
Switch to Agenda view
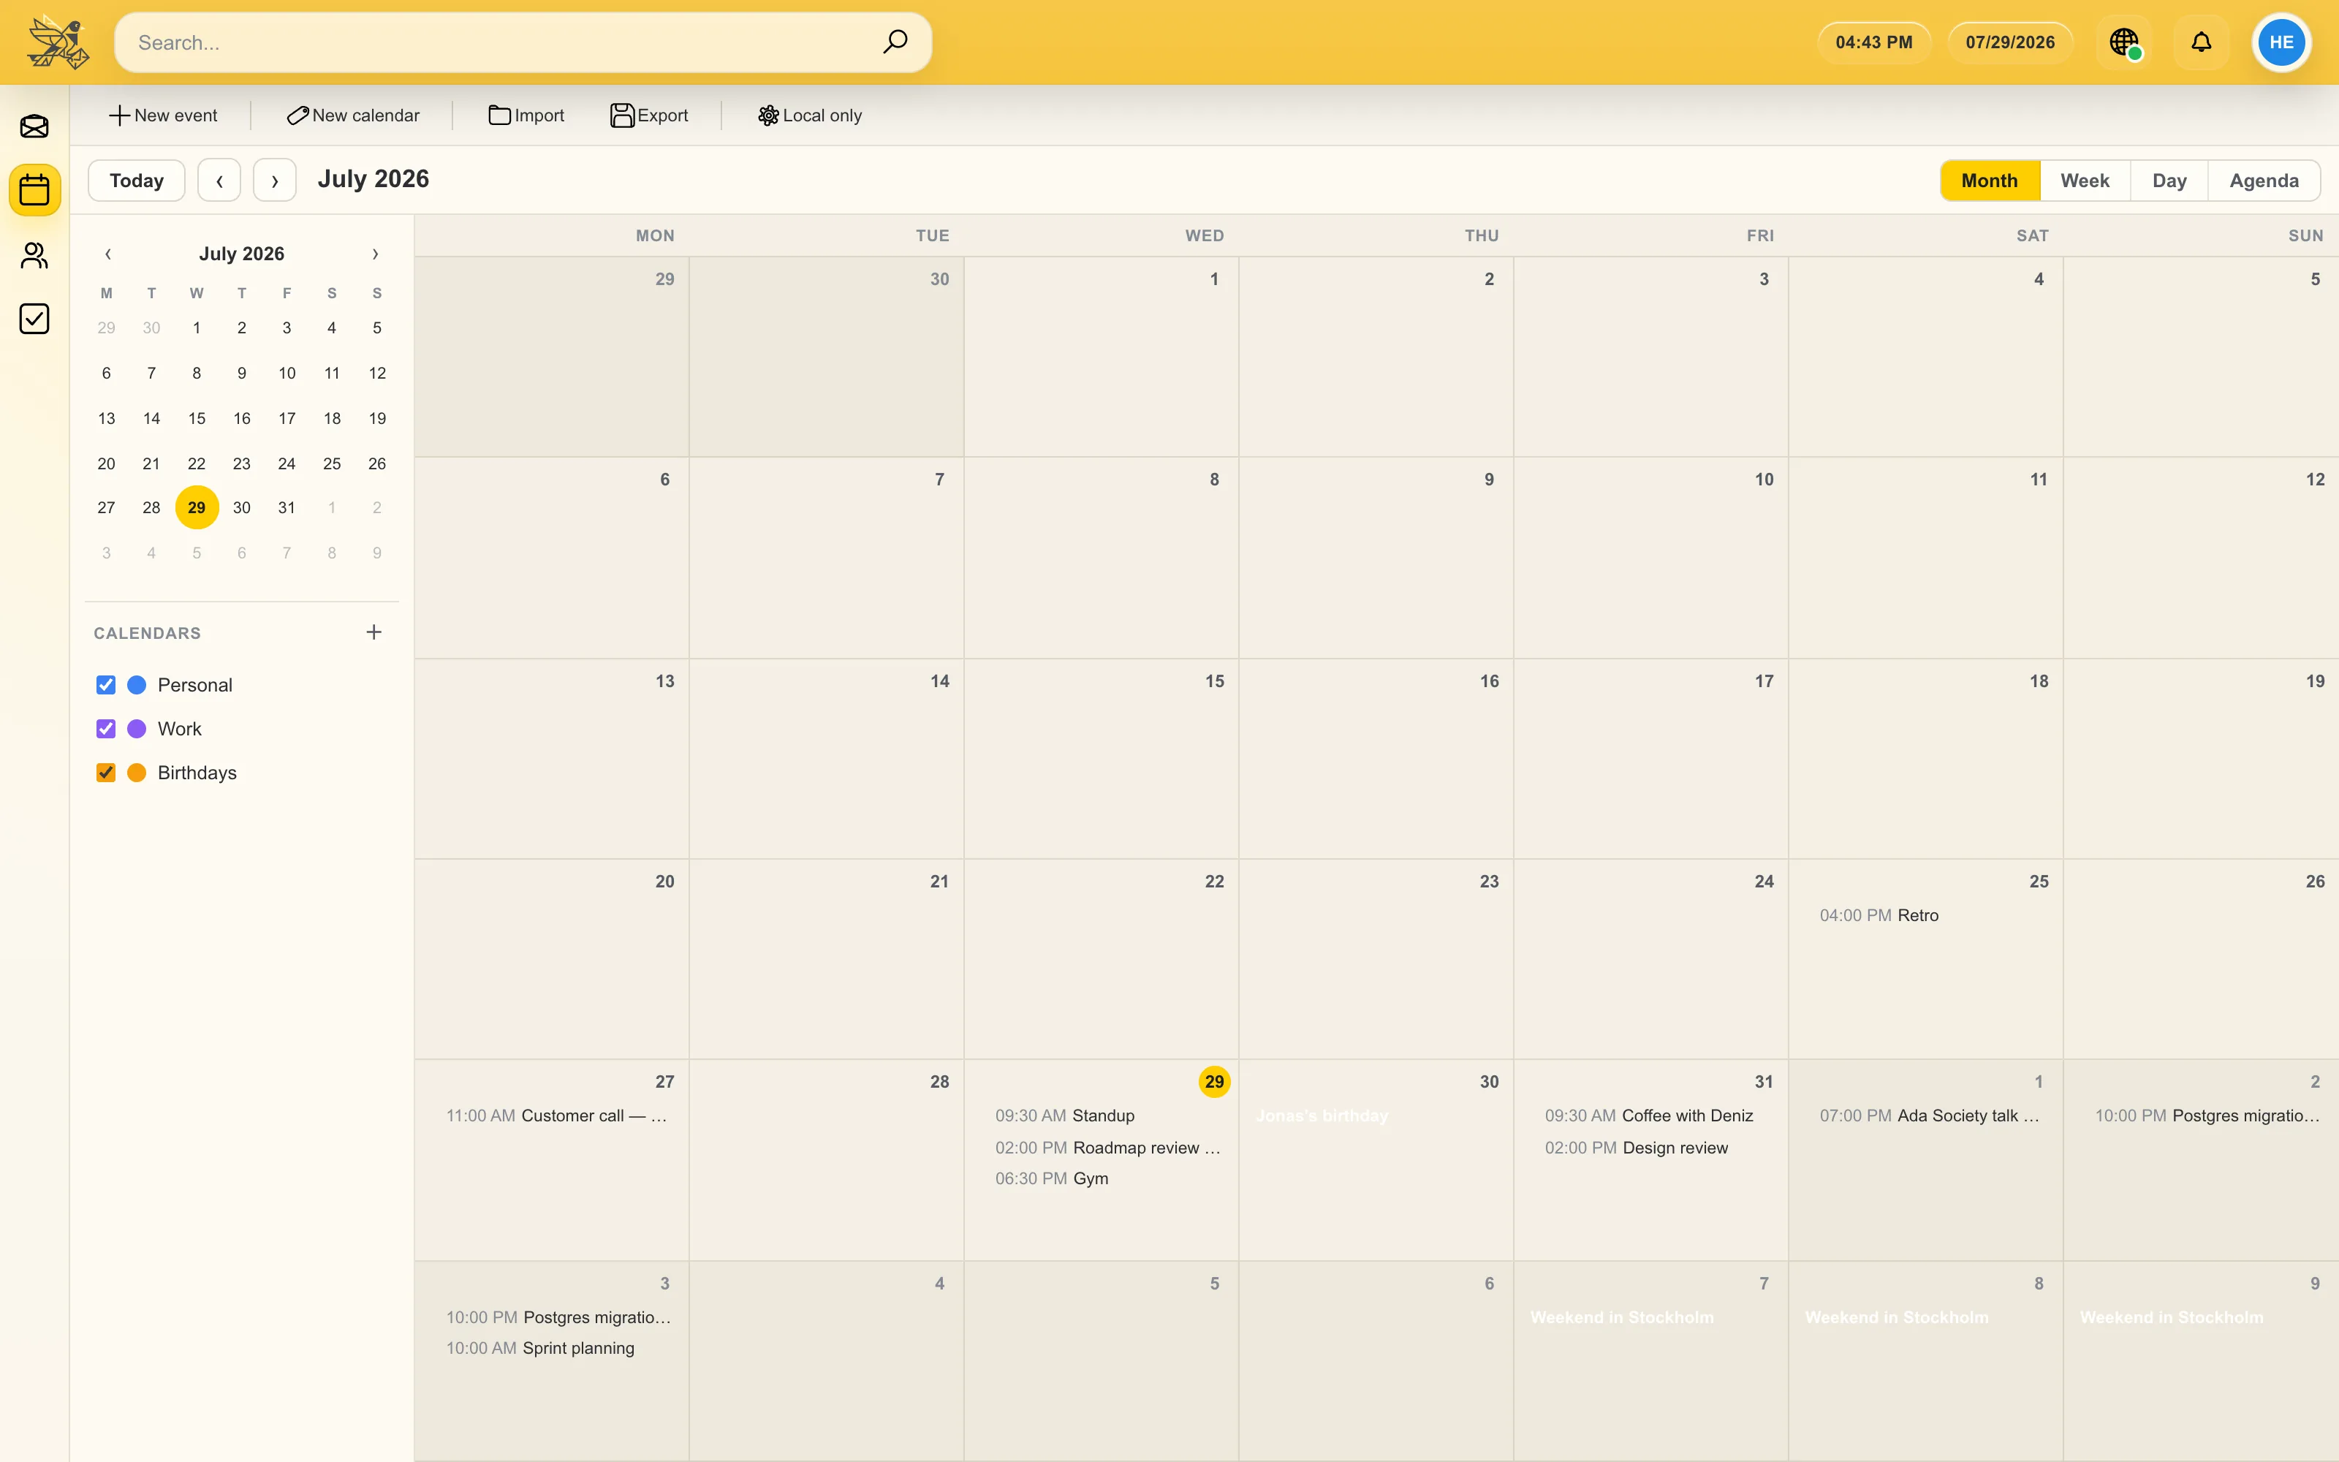click(2264, 181)
